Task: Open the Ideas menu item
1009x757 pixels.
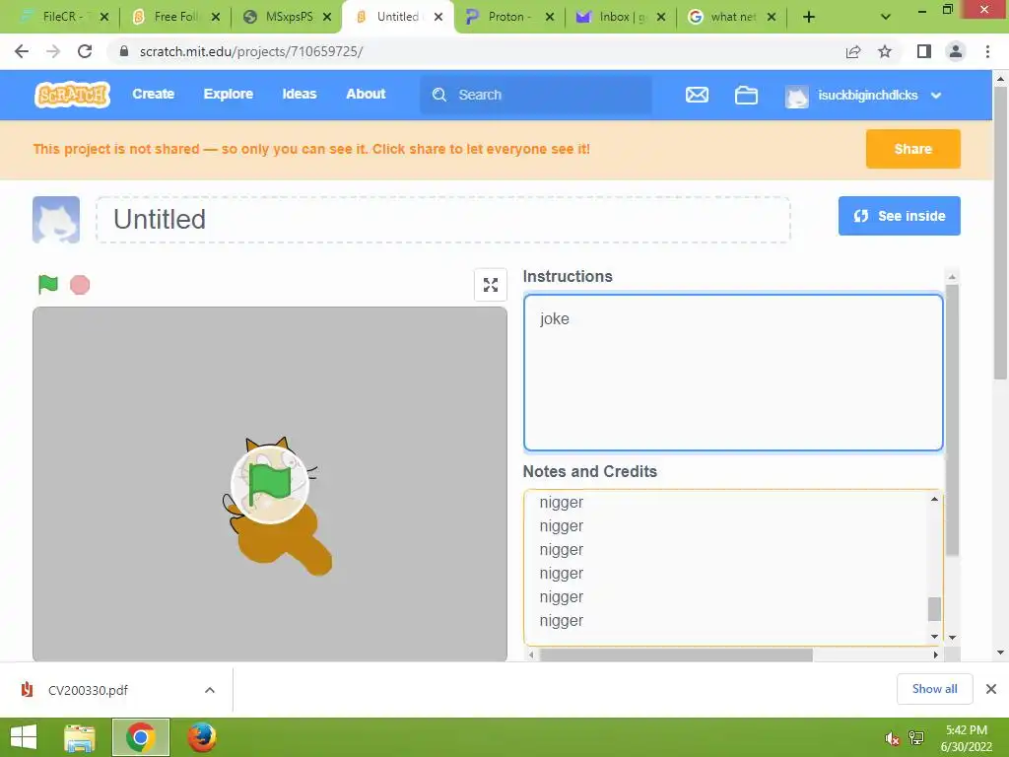Action: point(300,94)
